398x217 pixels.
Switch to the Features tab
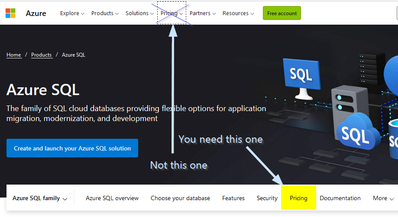click(x=233, y=198)
